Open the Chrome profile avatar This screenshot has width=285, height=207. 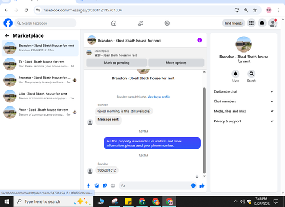coord(268,10)
